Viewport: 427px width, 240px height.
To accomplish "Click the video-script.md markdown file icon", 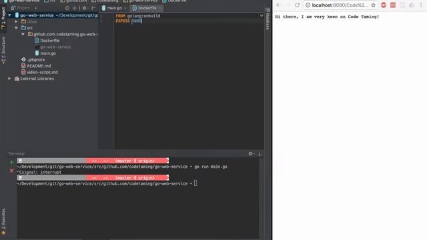I will pos(23,73).
